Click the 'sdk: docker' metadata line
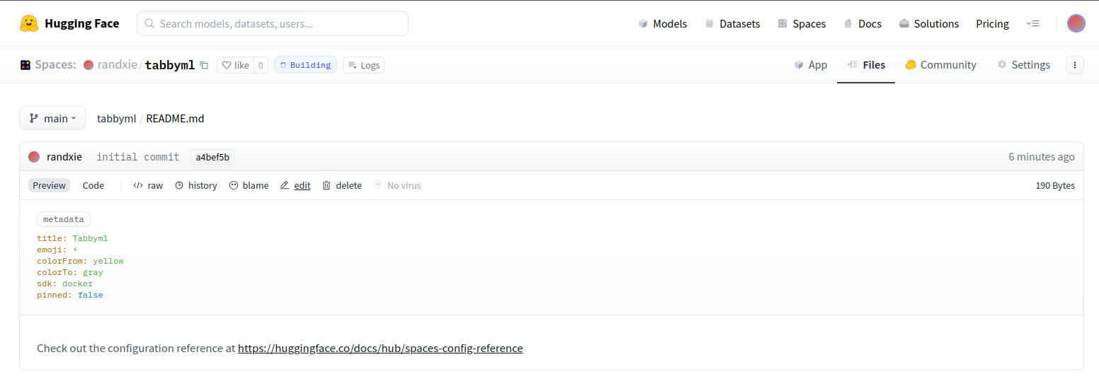 click(x=65, y=283)
